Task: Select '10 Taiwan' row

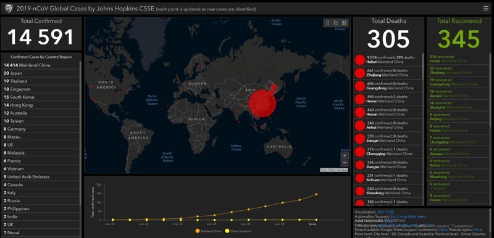Action: [40, 121]
